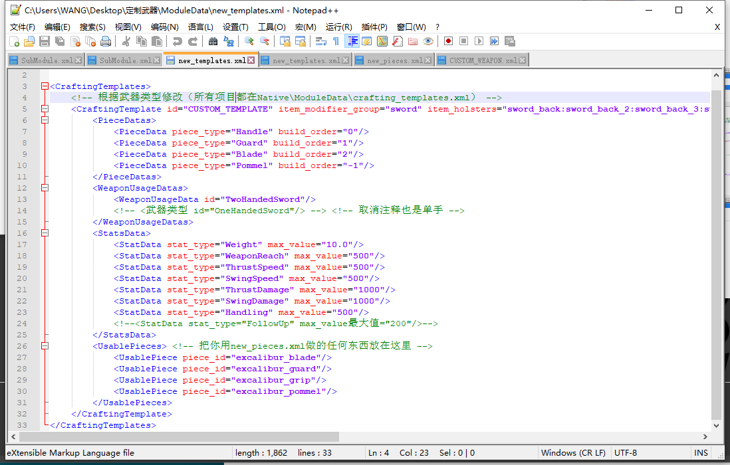730x465 pixels.
Task: Click the New file toolbar icon
Action: pyautogui.click(x=15, y=41)
